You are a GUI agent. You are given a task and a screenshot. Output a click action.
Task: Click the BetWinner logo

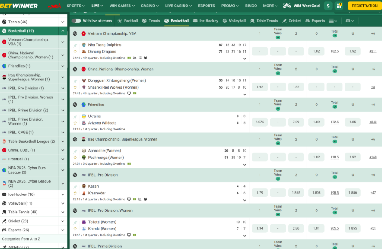(19, 6)
